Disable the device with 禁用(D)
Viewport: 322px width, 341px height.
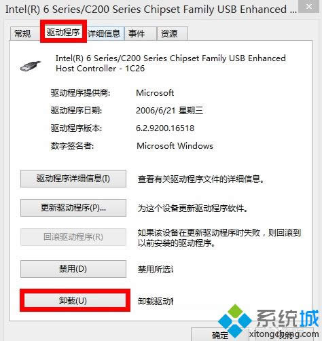click(73, 269)
